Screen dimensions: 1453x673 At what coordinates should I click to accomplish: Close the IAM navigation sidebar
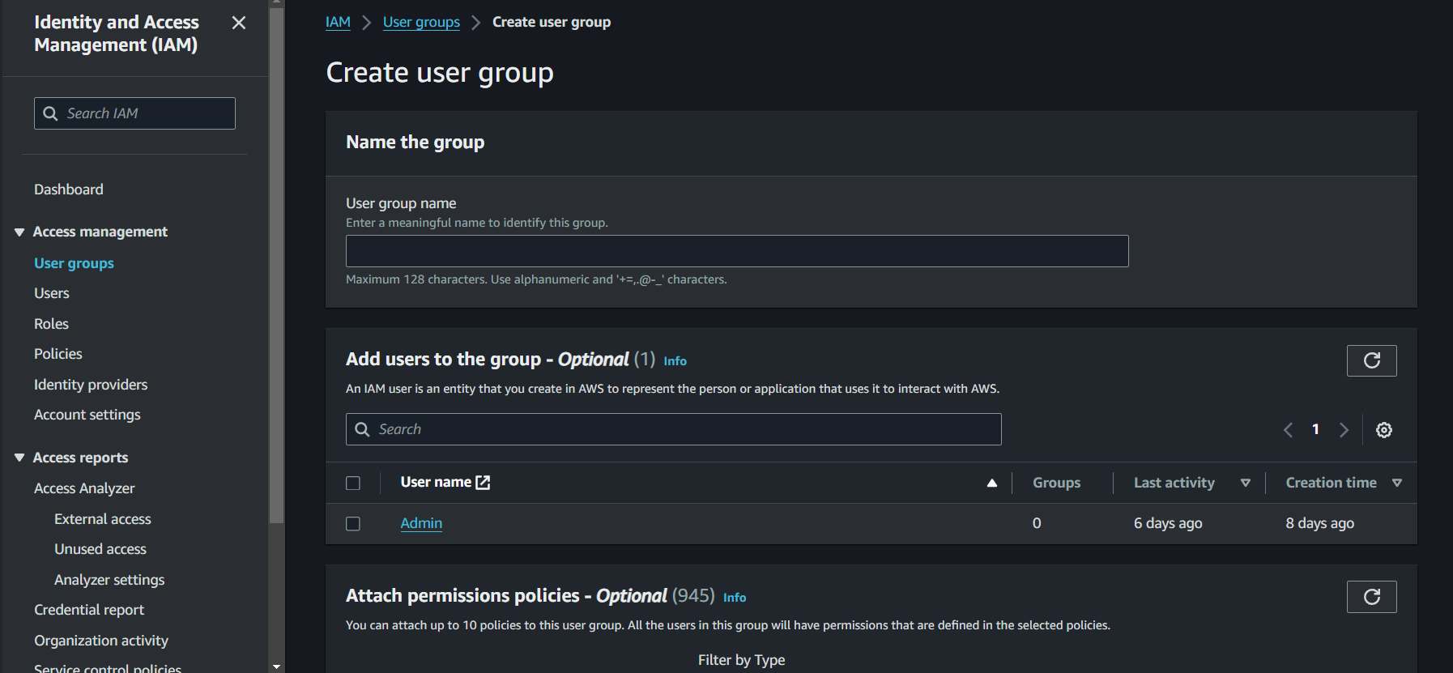click(x=238, y=23)
